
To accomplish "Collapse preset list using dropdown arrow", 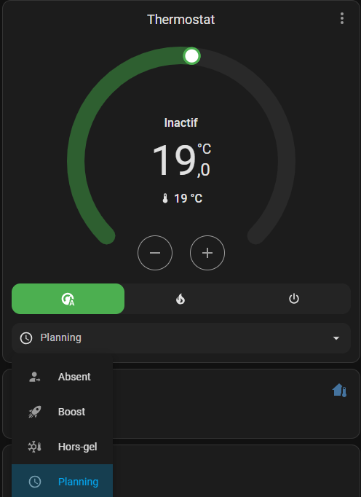I will (x=336, y=338).
